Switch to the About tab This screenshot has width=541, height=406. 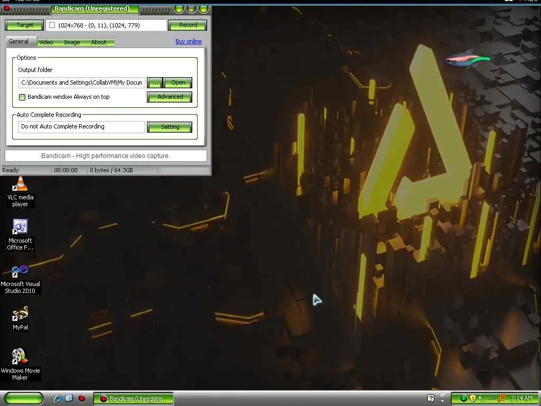(x=99, y=42)
